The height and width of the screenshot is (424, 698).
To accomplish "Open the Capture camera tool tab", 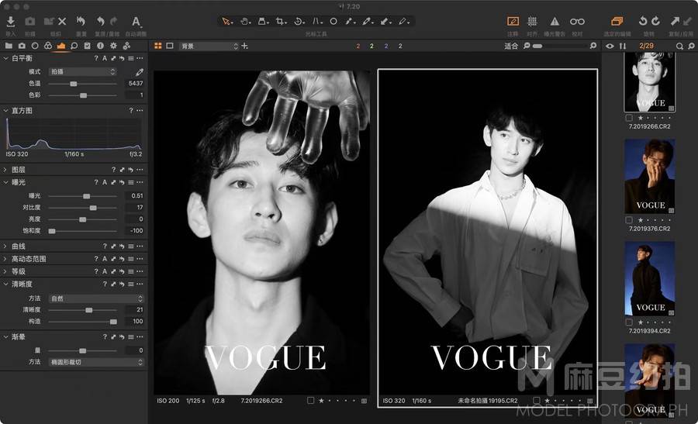I will click(x=22, y=46).
